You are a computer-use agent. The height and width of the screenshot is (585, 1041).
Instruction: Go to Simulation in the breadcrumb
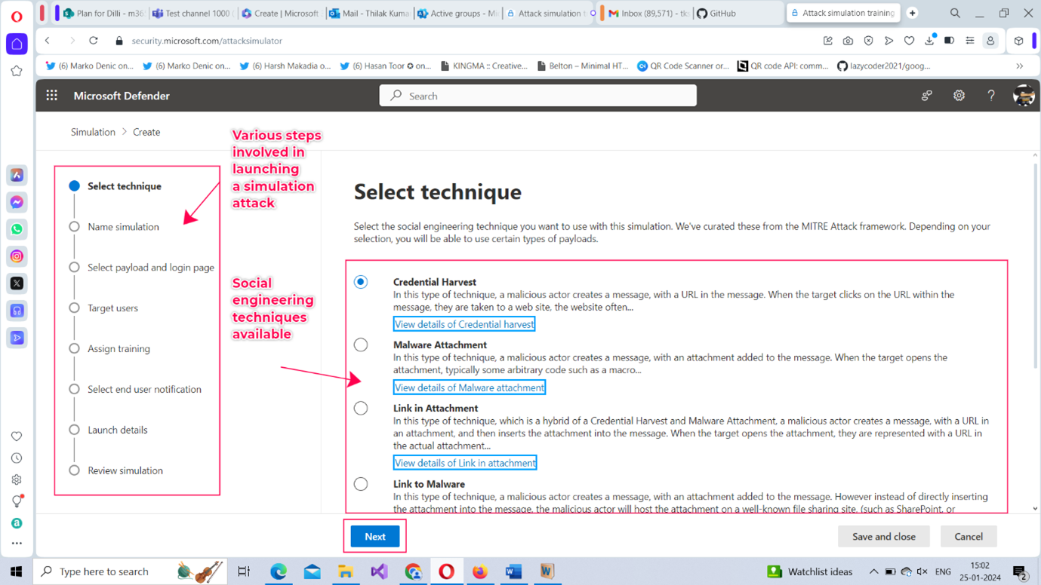[x=93, y=132]
